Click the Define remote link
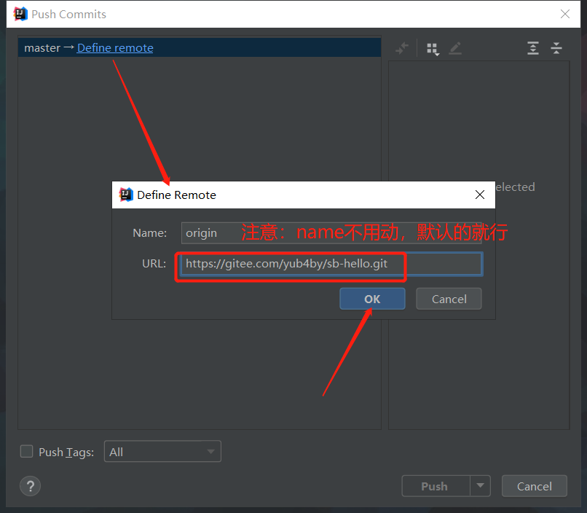Screen dimensions: 587x513 pos(115,47)
